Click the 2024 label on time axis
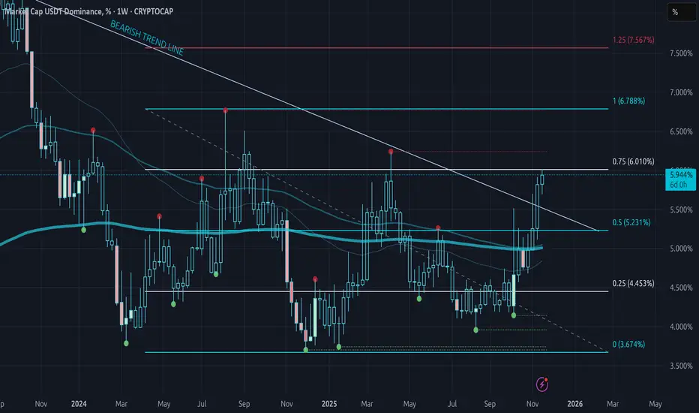699x413 pixels. click(79, 404)
